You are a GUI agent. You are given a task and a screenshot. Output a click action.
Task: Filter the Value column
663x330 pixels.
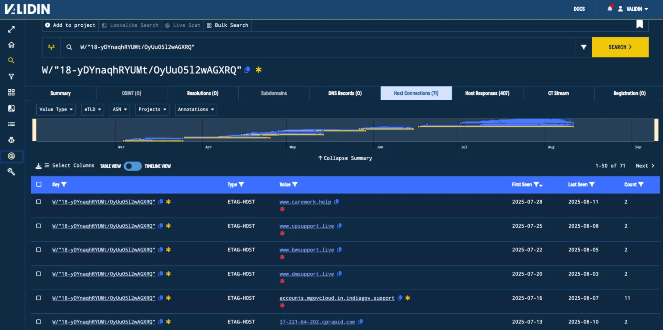click(x=295, y=185)
